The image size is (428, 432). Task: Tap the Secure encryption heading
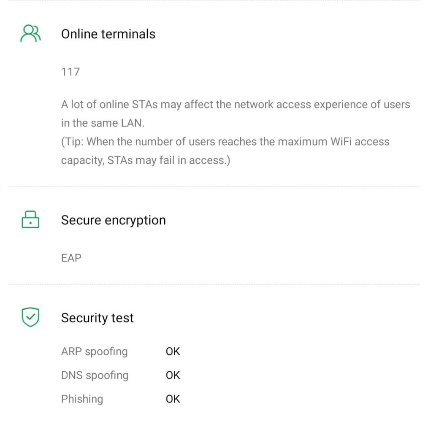[113, 220]
